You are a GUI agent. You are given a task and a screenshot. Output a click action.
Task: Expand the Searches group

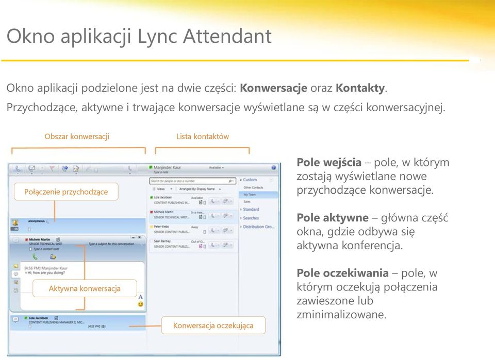[x=241, y=218]
